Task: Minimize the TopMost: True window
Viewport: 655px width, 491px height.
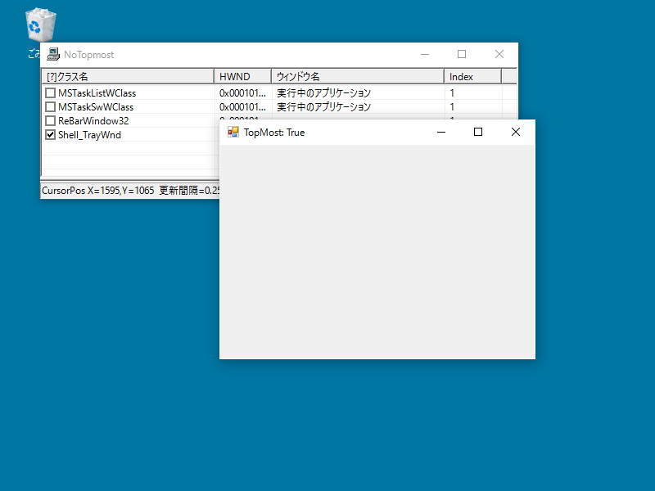Action: 441,132
